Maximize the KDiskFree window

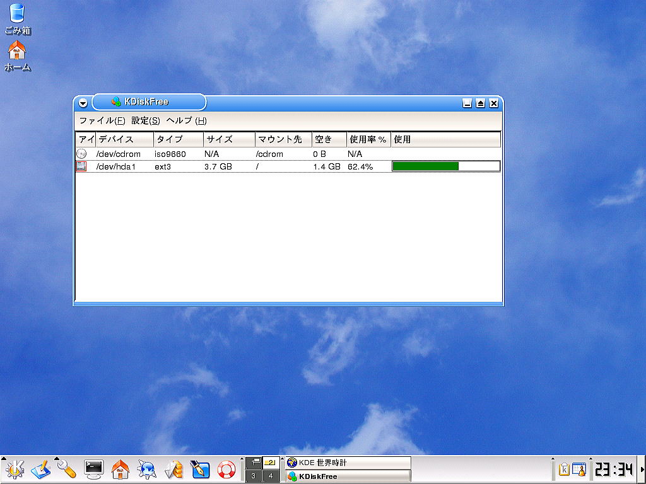tap(480, 103)
